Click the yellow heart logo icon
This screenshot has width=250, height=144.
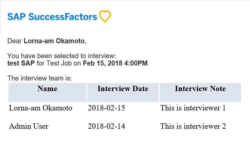(x=105, y=16)
